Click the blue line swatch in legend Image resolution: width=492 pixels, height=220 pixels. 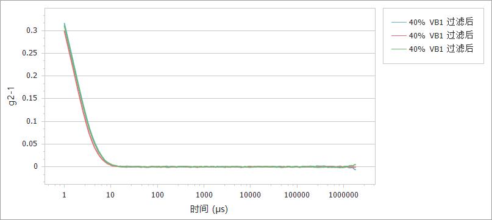tap(399, 23)
